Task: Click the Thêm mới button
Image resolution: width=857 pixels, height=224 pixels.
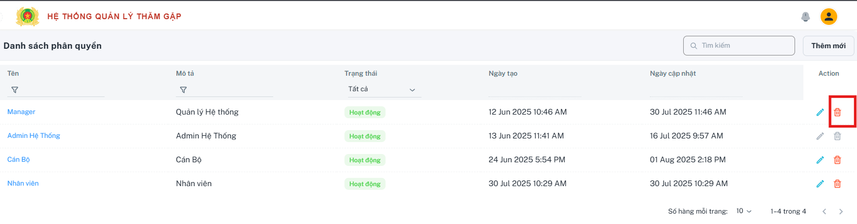Action: click(x=828, y=46)
